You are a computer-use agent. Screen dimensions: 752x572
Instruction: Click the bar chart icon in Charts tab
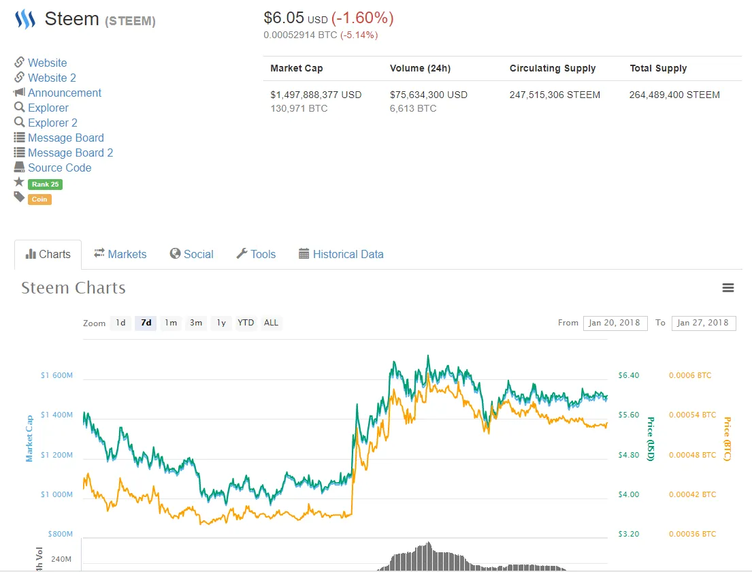tap(31, 254)
